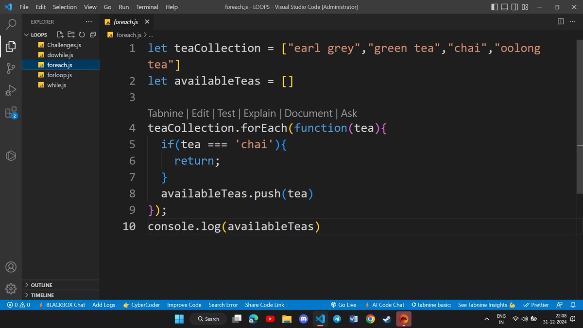Open while.js in Explorer

tap(61, 85)
